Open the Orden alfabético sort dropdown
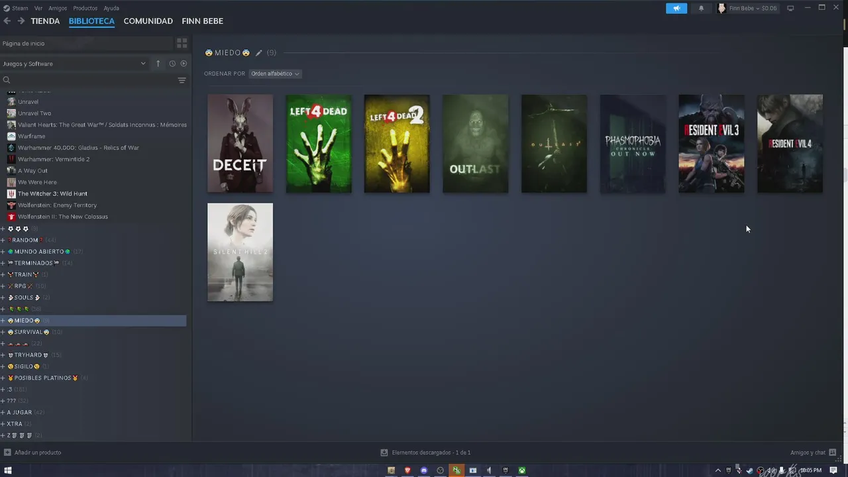This screenshot has height=477, width=848. pyautogui.click(x=276, y=74)
